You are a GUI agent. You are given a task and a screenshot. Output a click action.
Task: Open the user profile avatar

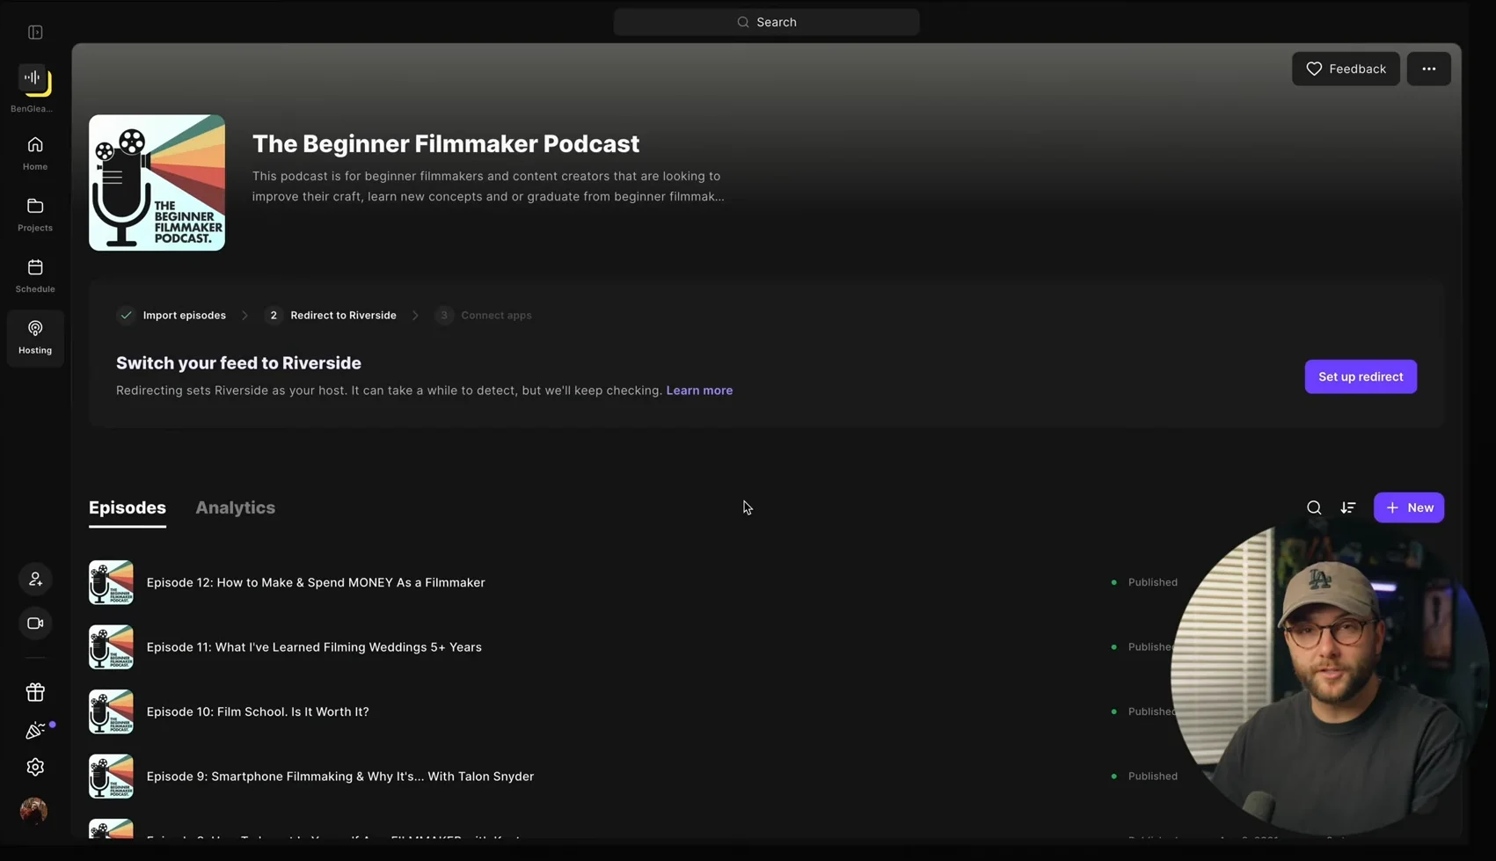pyautogui.click(x=33, y=810)
